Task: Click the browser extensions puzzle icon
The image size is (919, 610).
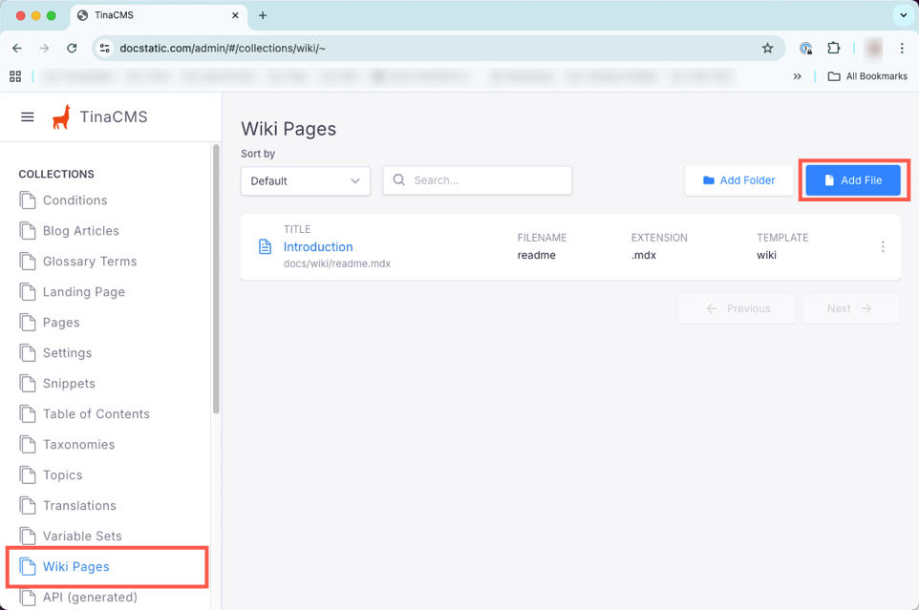Action: (833, 48)
